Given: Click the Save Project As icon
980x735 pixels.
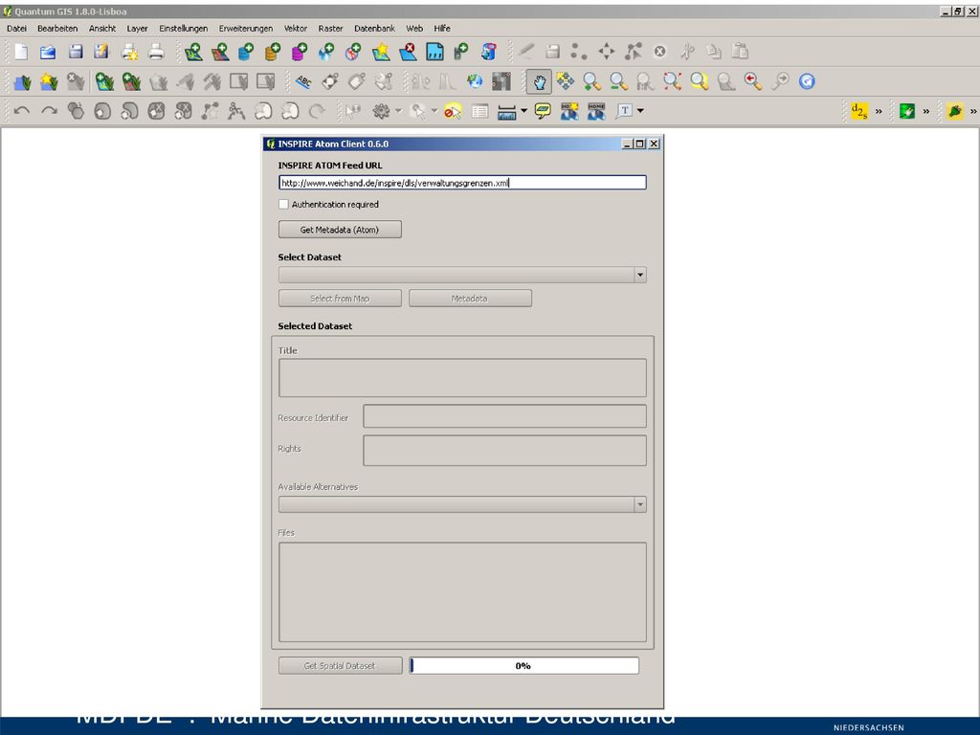Looking at the screenshot, I should point(101,52).
